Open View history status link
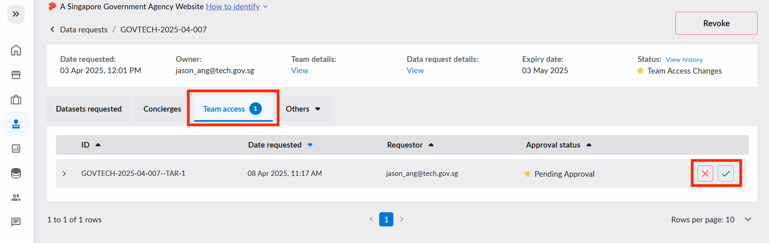 (x=684, y=60)
